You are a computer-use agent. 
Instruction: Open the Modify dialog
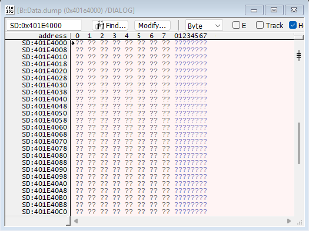click(152, 26)
